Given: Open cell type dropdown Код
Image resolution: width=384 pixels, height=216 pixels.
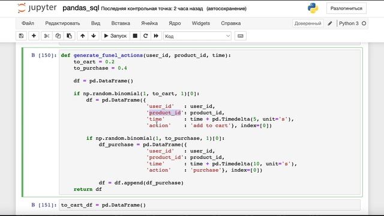Looking at the screenshot, I should click(197, 36).
